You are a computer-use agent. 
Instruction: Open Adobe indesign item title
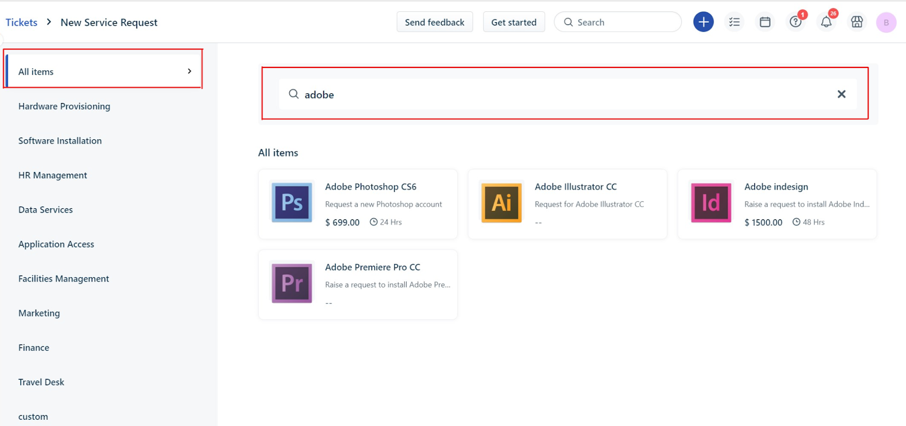point(776,187)
